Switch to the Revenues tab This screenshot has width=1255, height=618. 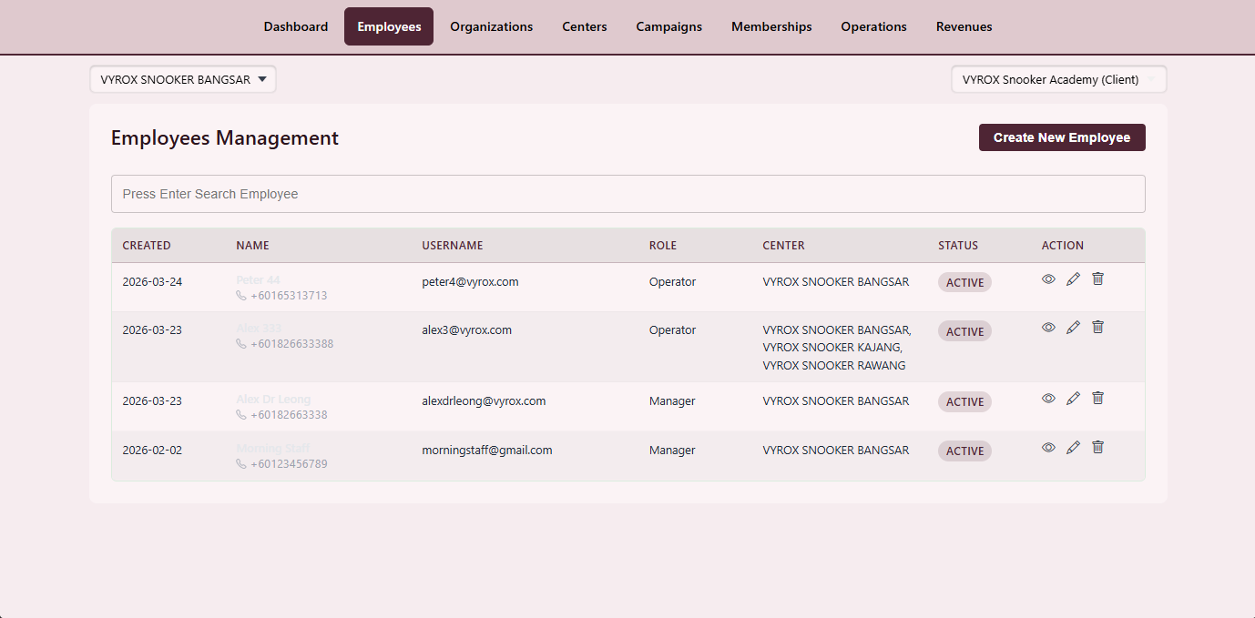pos(964,26)
